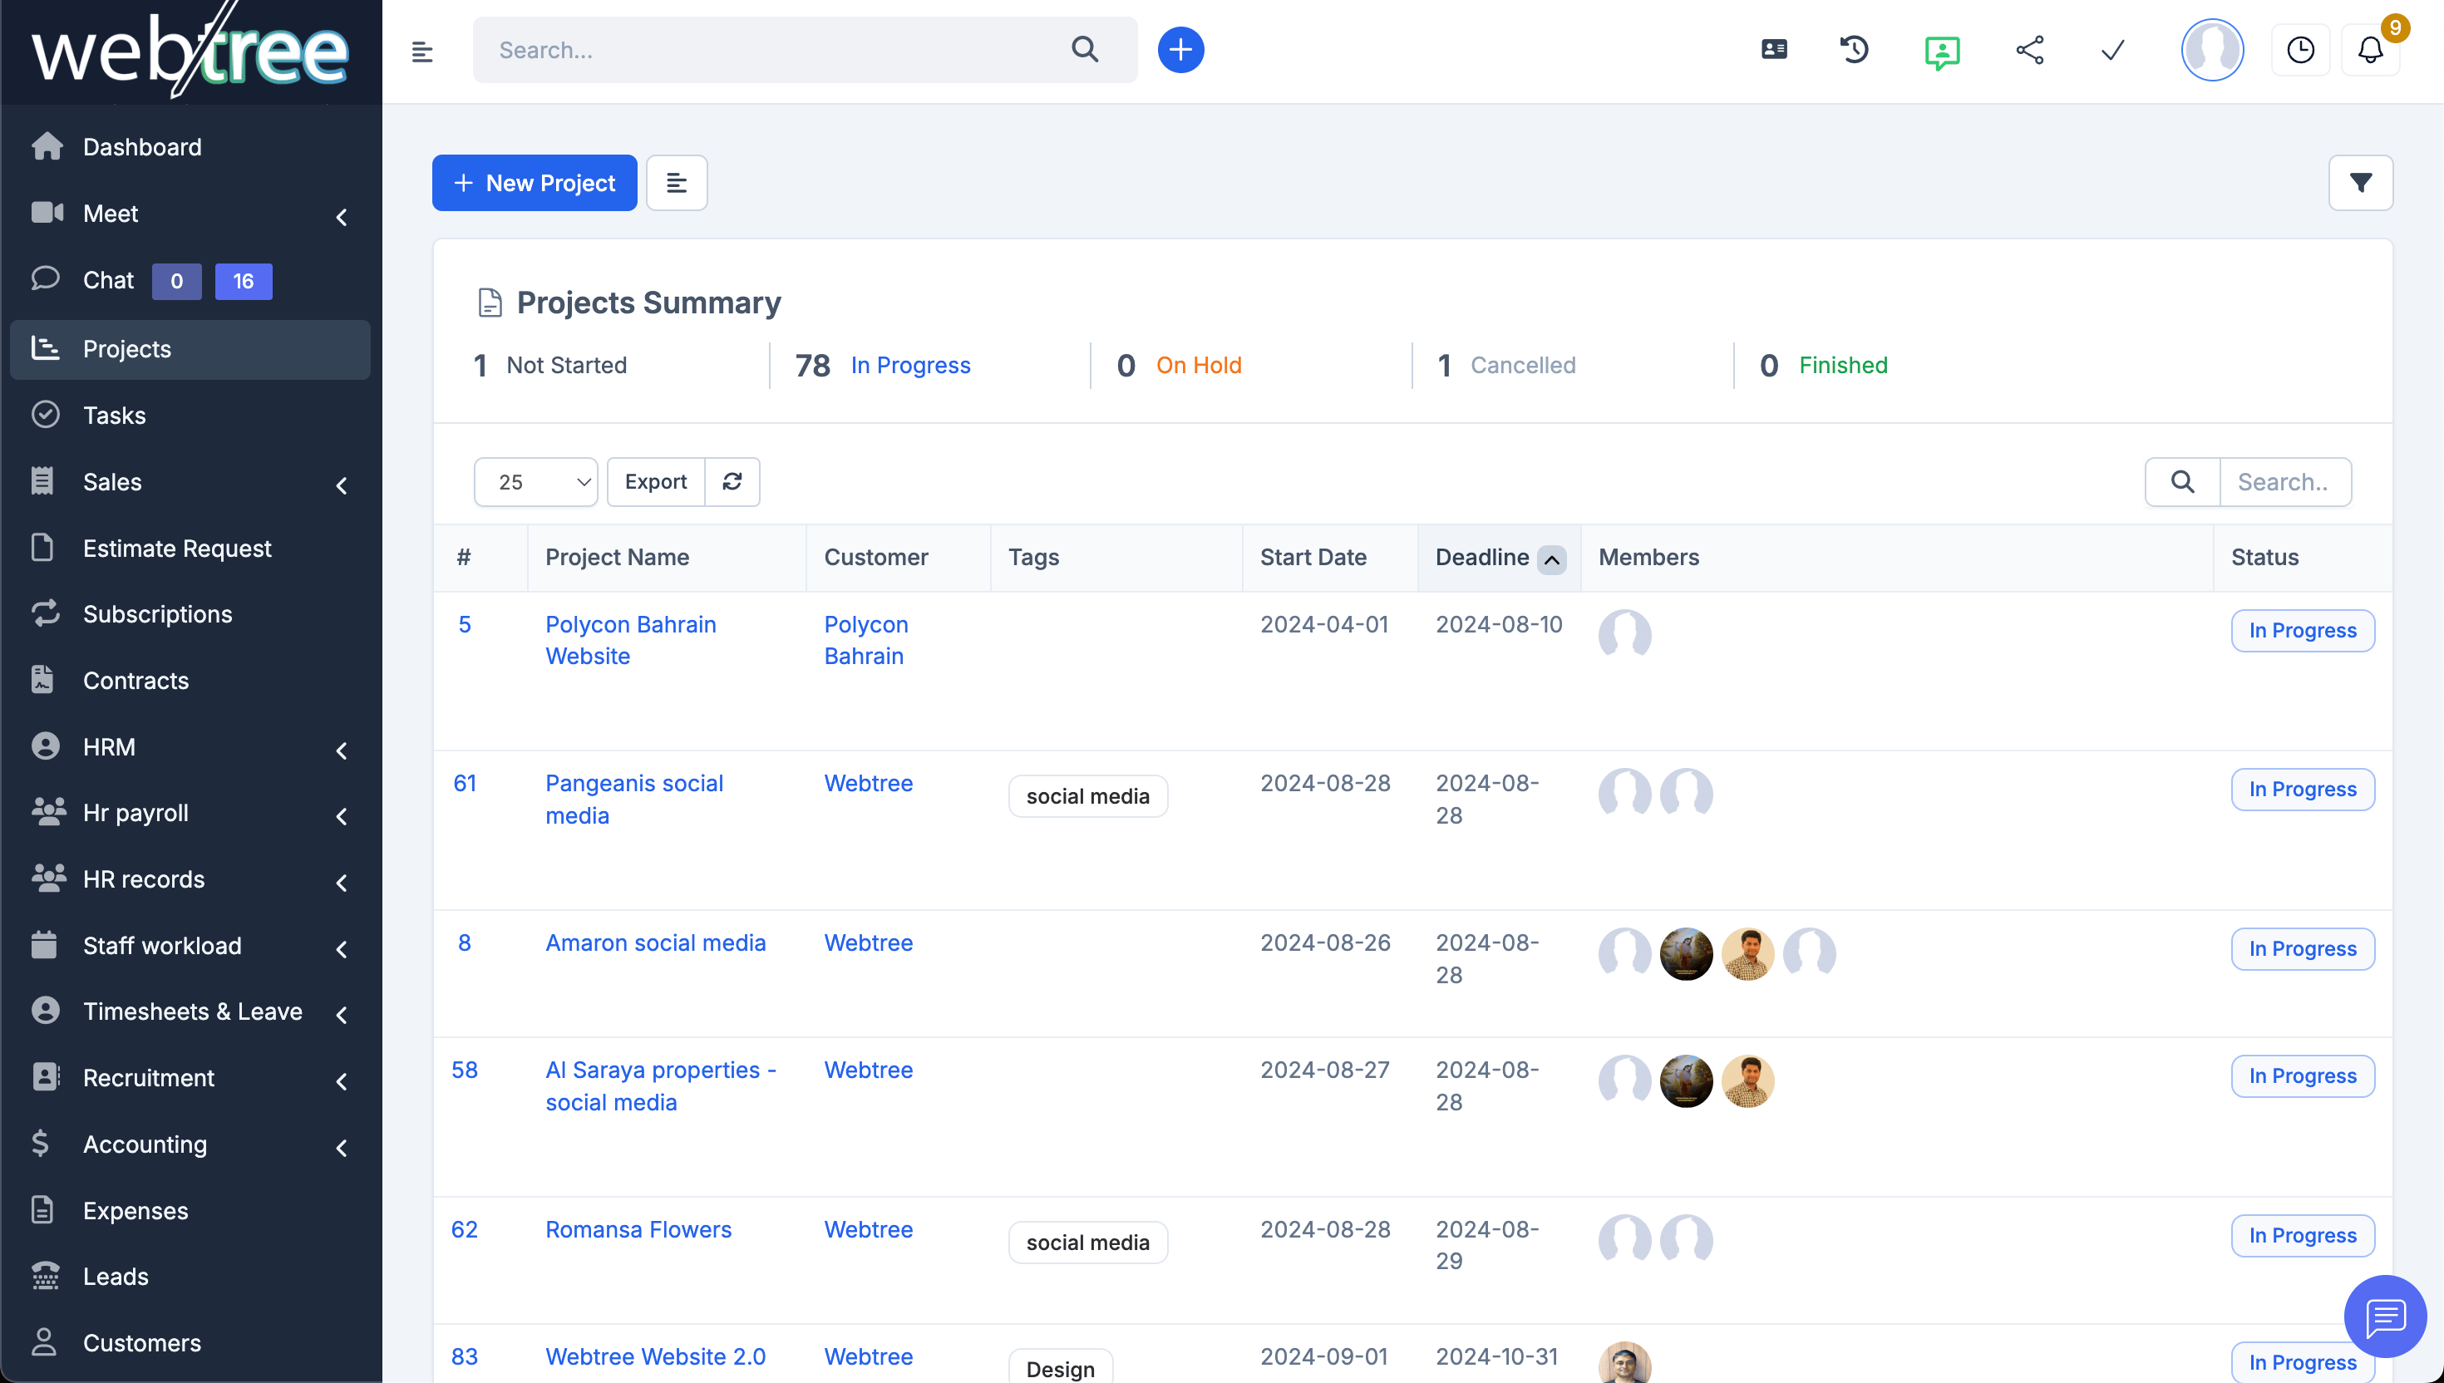Open the 25 rows-per-page dropdown
Screen dimensions: 2444x1383
coord(535,481)
